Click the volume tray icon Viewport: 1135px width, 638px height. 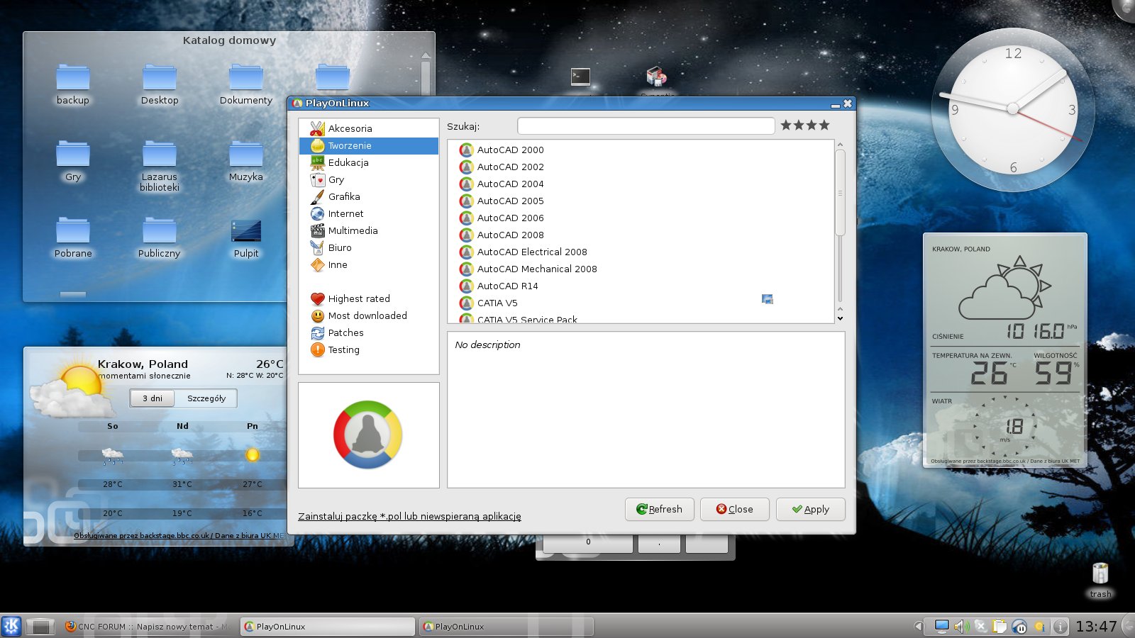tap(961, 627)
